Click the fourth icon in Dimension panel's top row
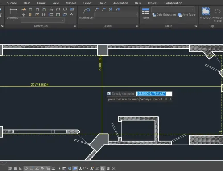Image resolution: width=223 pixels, height=171 pixels. pos(44,9)
